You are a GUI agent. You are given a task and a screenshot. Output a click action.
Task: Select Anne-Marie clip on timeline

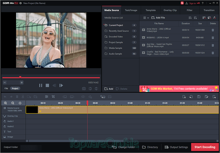tap(122, 110)
